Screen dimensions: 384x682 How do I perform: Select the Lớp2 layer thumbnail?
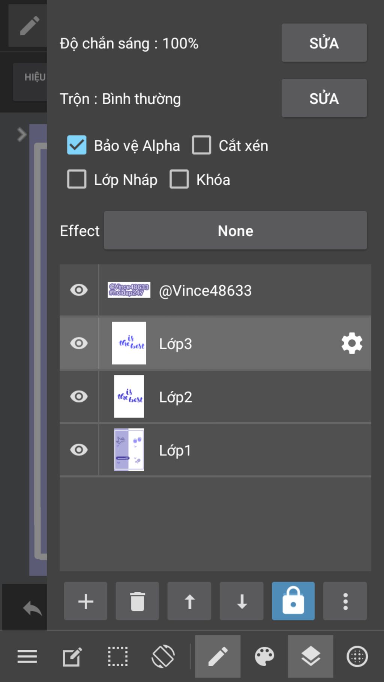[x=129, y=396]
